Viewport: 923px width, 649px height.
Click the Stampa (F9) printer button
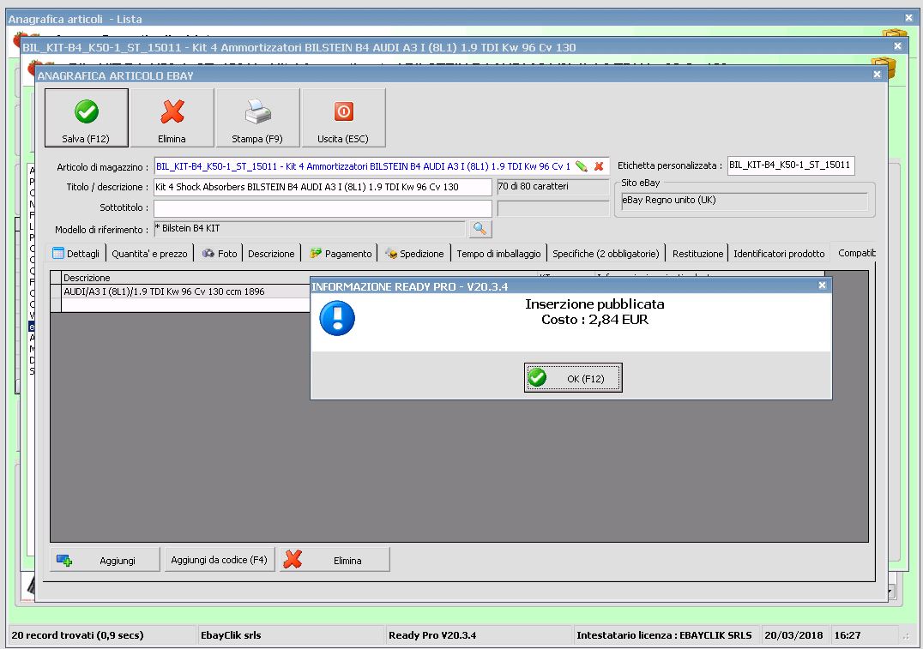point(257,117)
